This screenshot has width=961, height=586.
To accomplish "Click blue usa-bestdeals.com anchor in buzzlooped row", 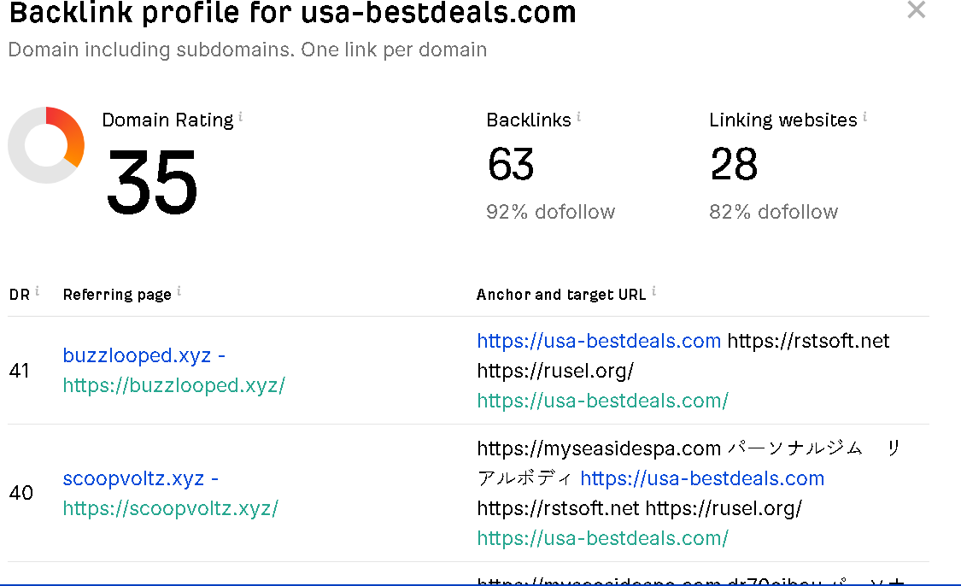I will [x=599, y=341].
